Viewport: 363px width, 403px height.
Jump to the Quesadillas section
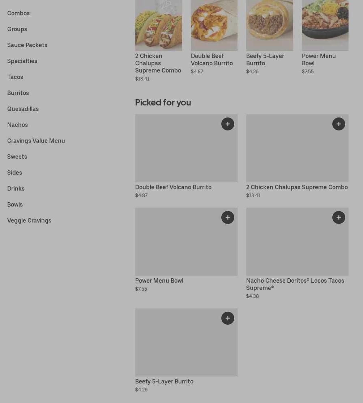click(23, 109)
